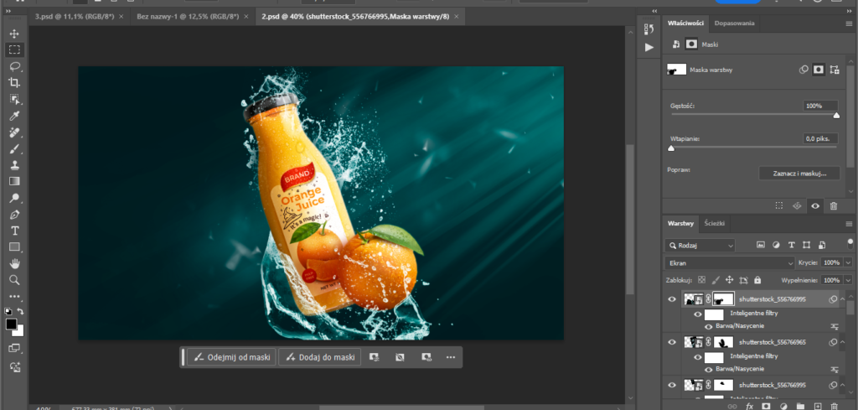Filter layers by type layers
The width and height of the screenshot is (858, 410).
pos(791,245)
